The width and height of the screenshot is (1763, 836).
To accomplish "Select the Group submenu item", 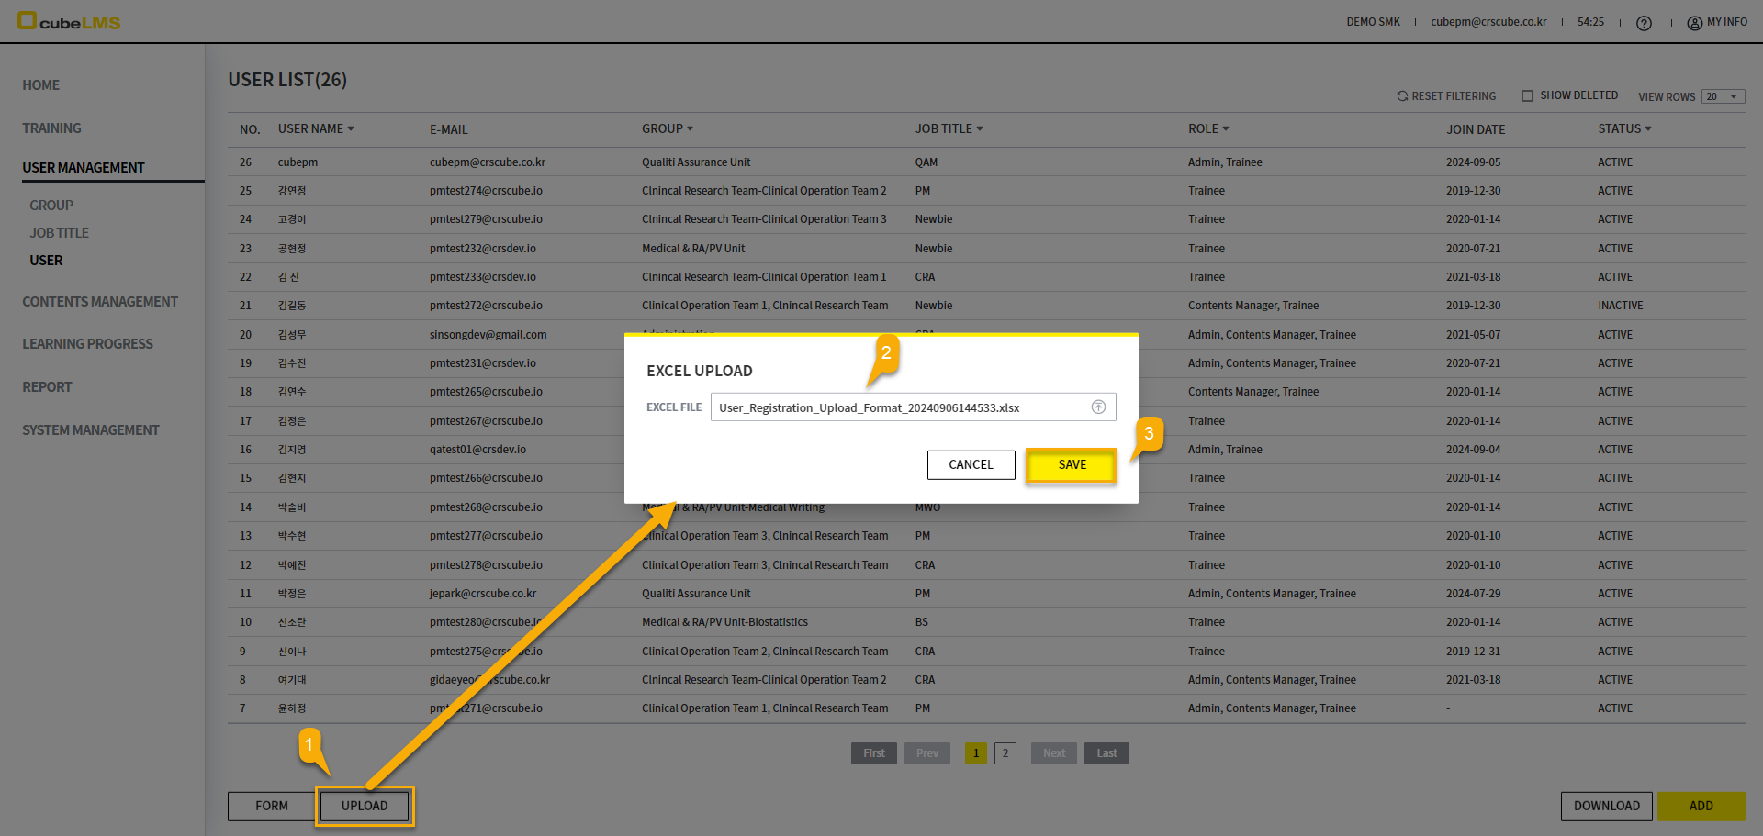I will coord(51,206).
